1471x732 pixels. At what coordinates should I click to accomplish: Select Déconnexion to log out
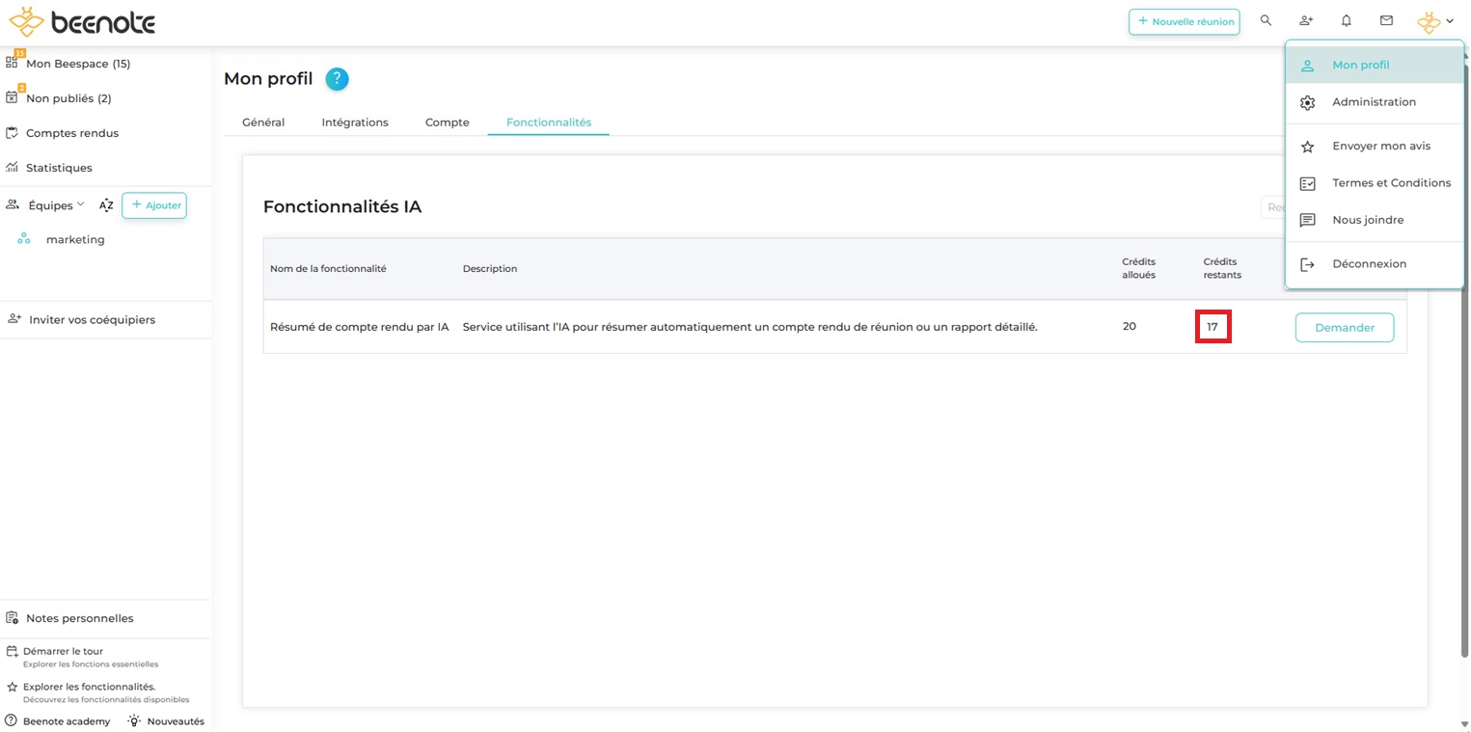pyautogui.click(x=1369, y=264)
